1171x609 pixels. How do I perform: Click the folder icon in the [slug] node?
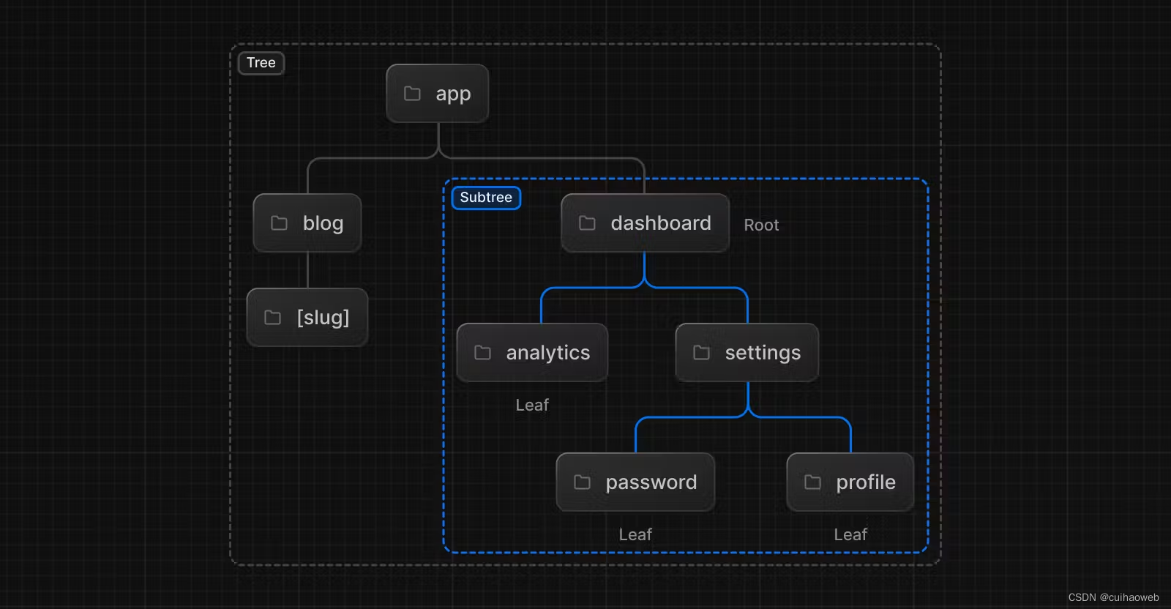click(272, 318)
